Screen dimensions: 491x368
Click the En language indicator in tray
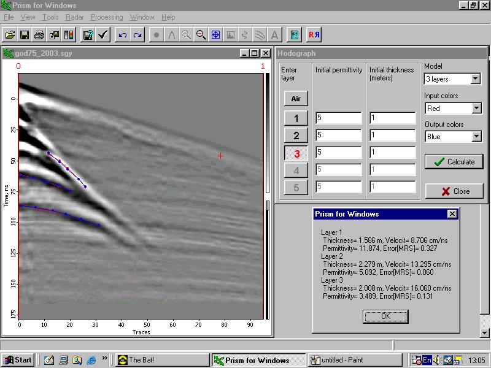click(x=427, y=360)
